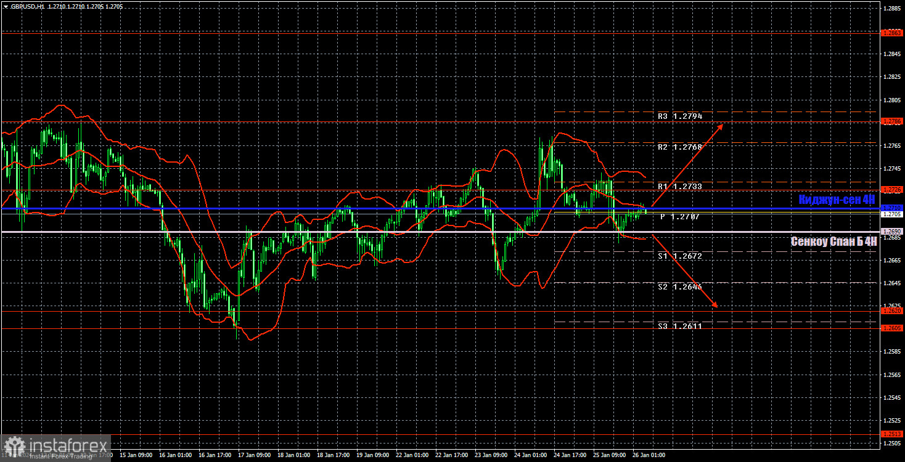Click the red 1.2865 price level tag
The image size is (905, 462).
[892, 32]
